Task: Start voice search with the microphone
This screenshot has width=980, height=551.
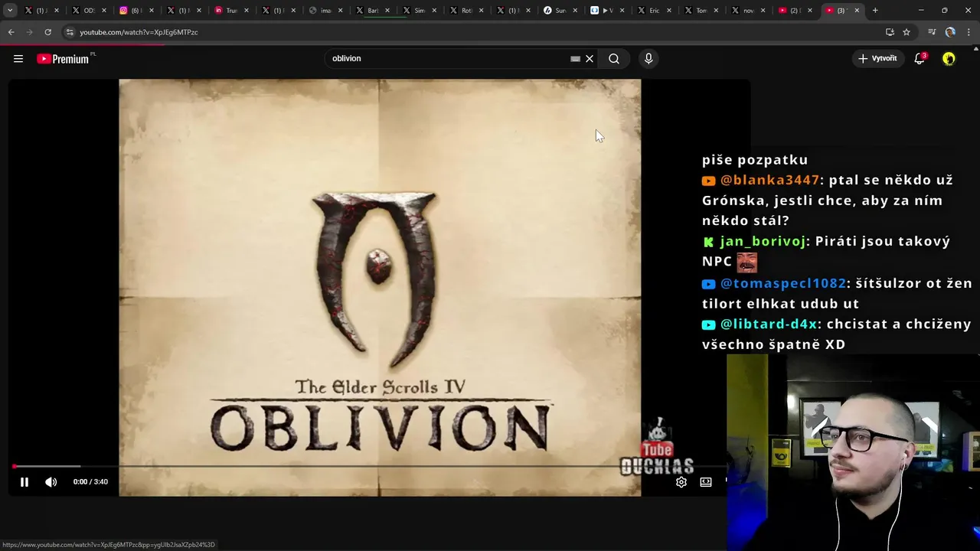Action: (648, 58)
